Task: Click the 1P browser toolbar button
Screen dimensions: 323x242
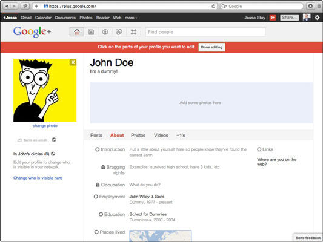Action: pos(25,6)
